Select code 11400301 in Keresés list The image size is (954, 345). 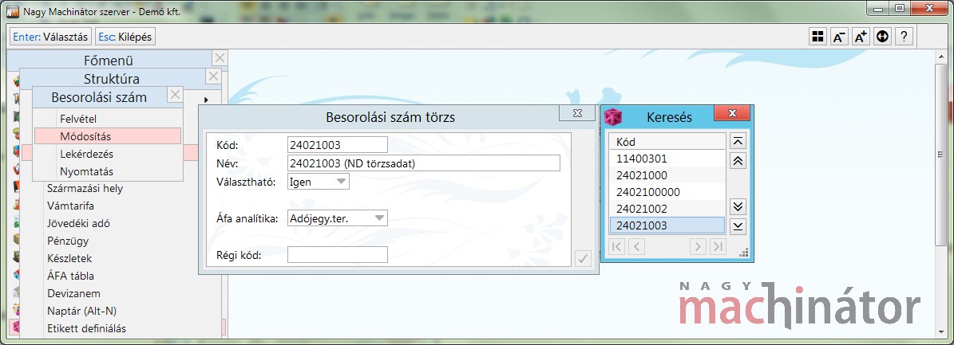[667, 159]
